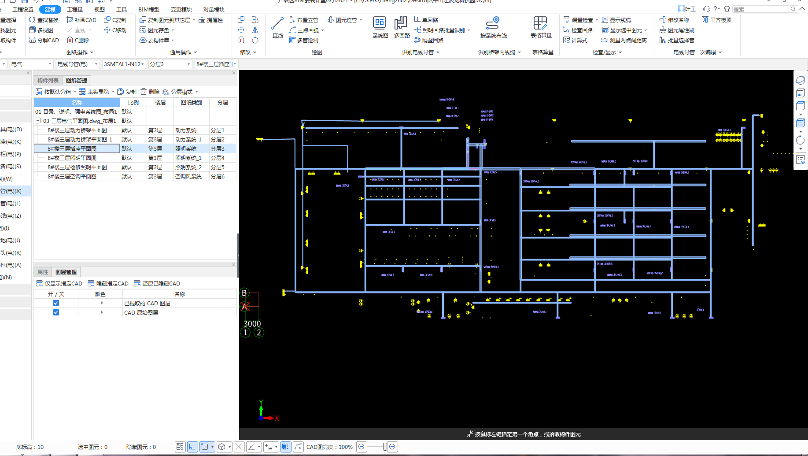Adjust the CAD图亮度 brightness slider handle
808x456 pixels.
tap(385, 447)
